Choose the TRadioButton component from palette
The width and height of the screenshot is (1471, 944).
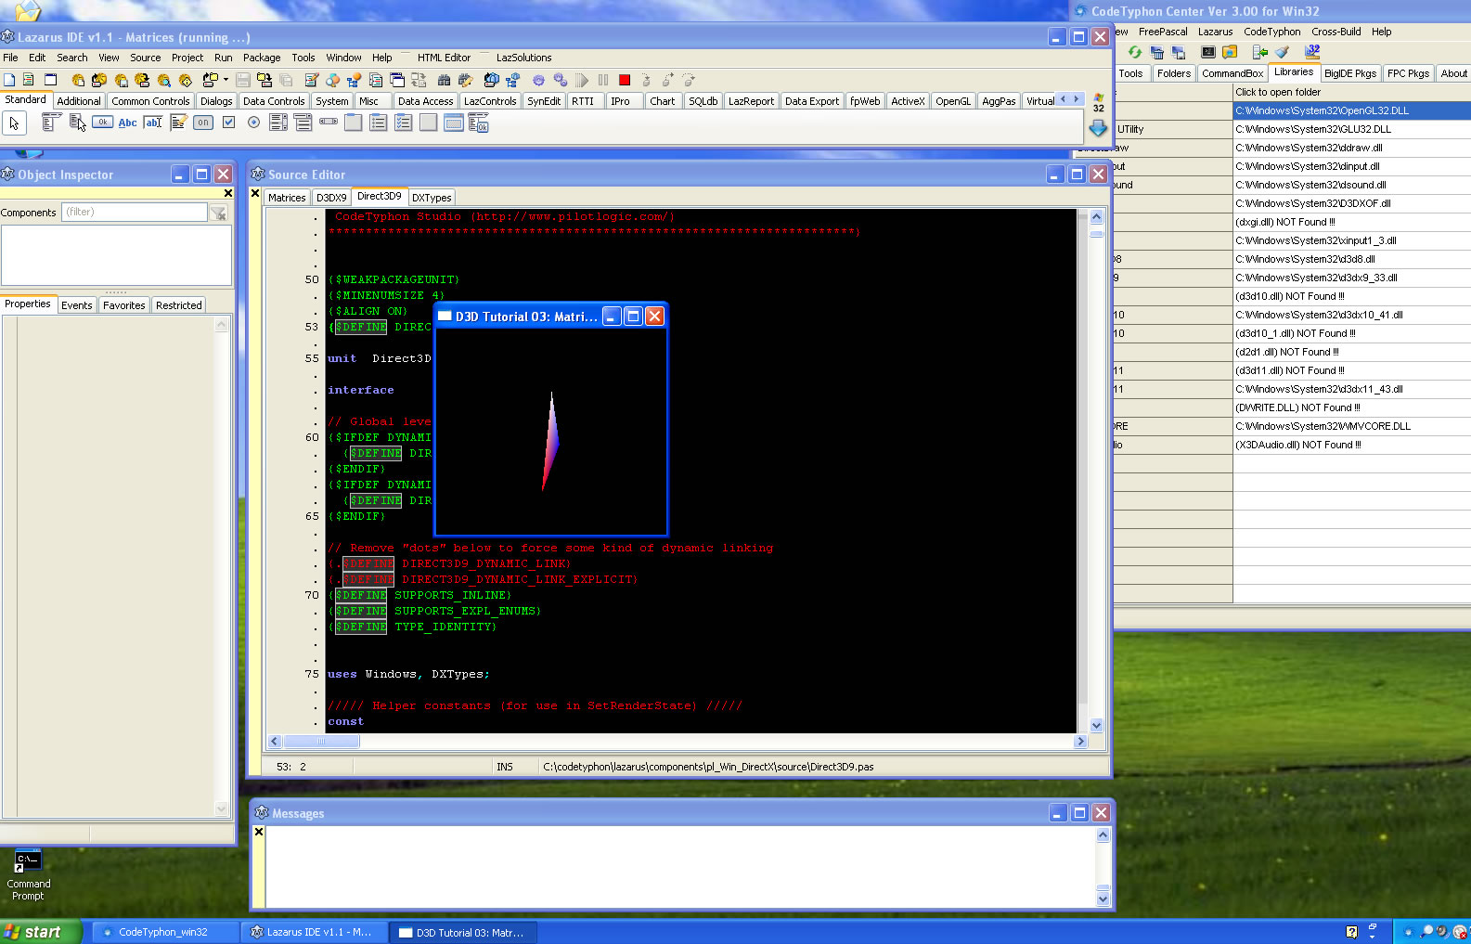253,123
